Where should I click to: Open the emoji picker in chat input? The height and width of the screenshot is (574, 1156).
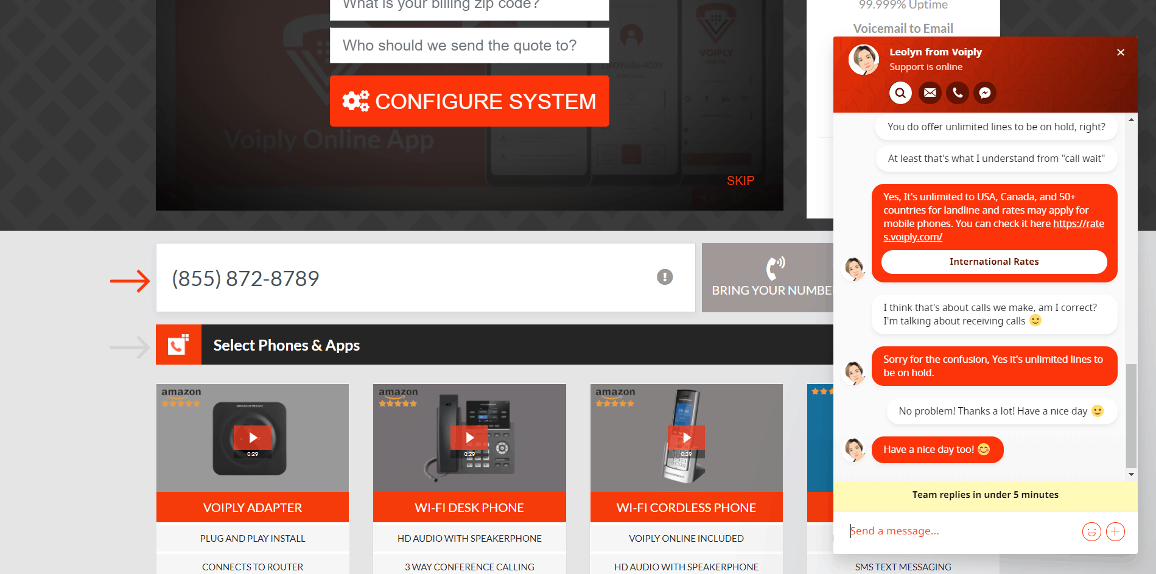1091,531
